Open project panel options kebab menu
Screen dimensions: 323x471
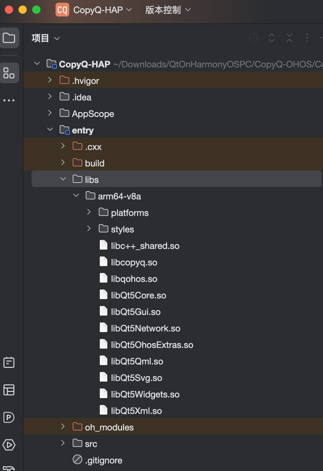pos(307,38)
